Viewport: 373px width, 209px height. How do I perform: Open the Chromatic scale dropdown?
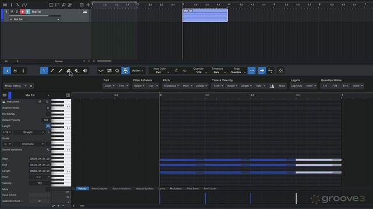click(29, 144)
